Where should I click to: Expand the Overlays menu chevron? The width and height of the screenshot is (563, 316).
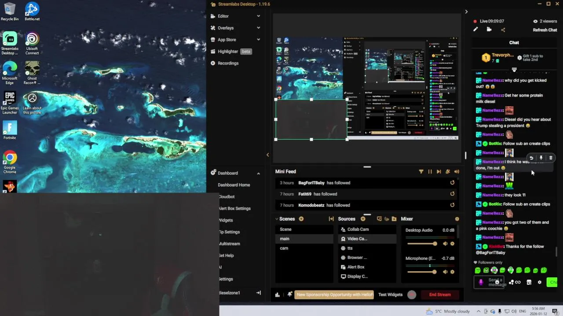click(258, 28)
